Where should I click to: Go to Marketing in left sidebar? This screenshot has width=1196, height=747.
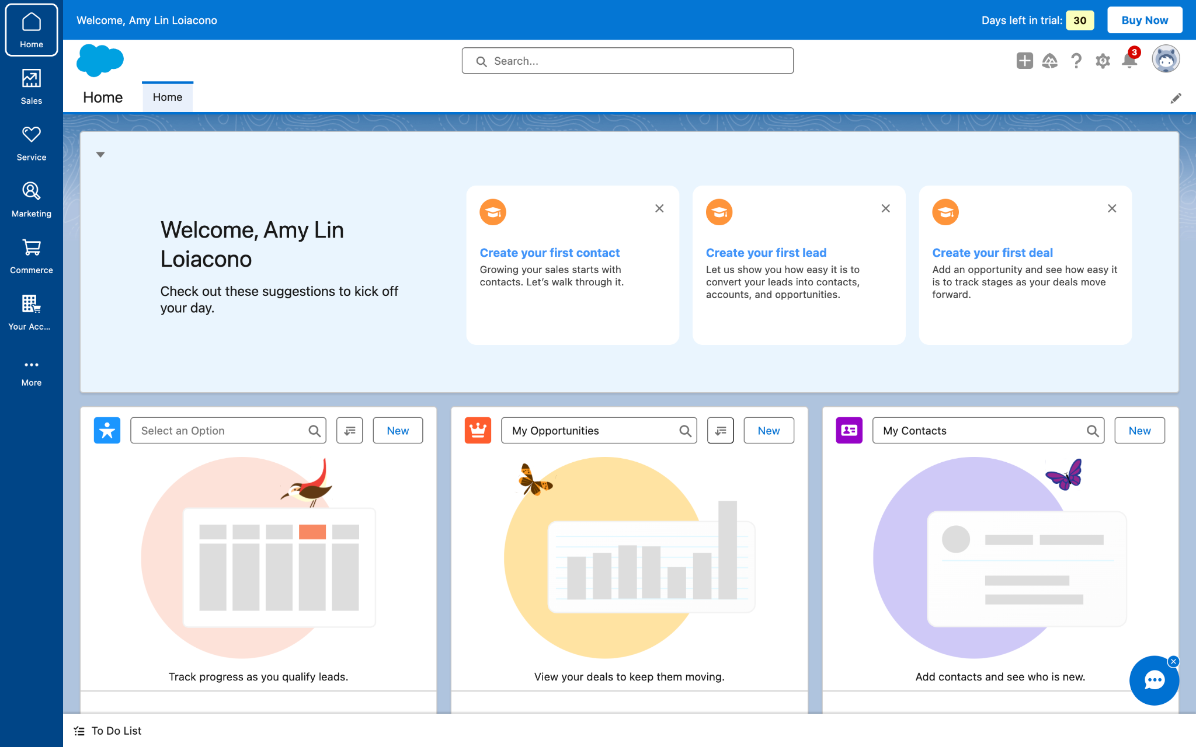31,200
